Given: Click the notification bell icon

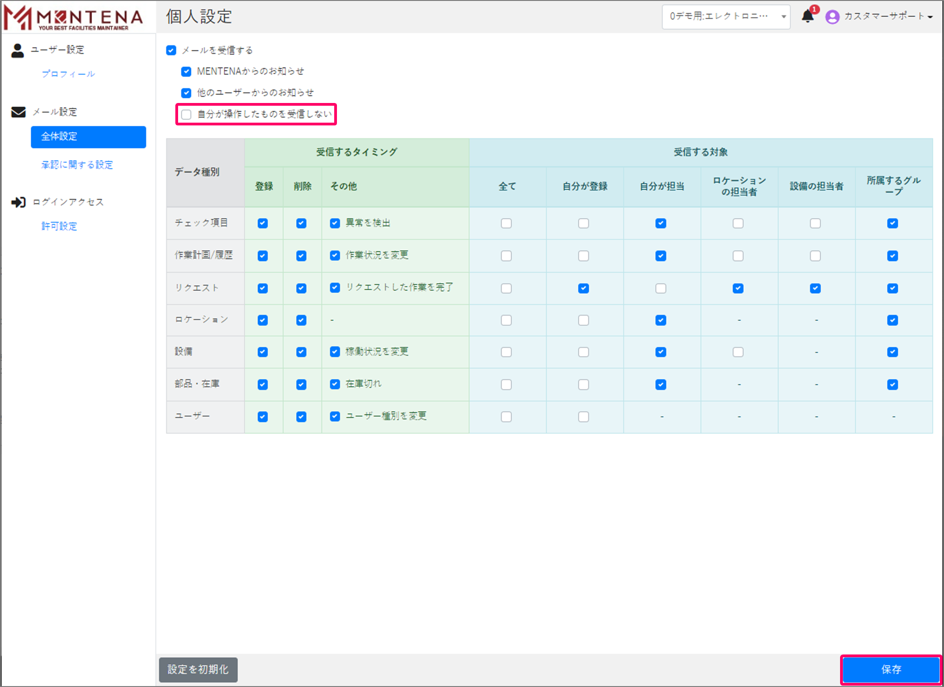Looking at the screenshot, I should (x=808, y=16).
